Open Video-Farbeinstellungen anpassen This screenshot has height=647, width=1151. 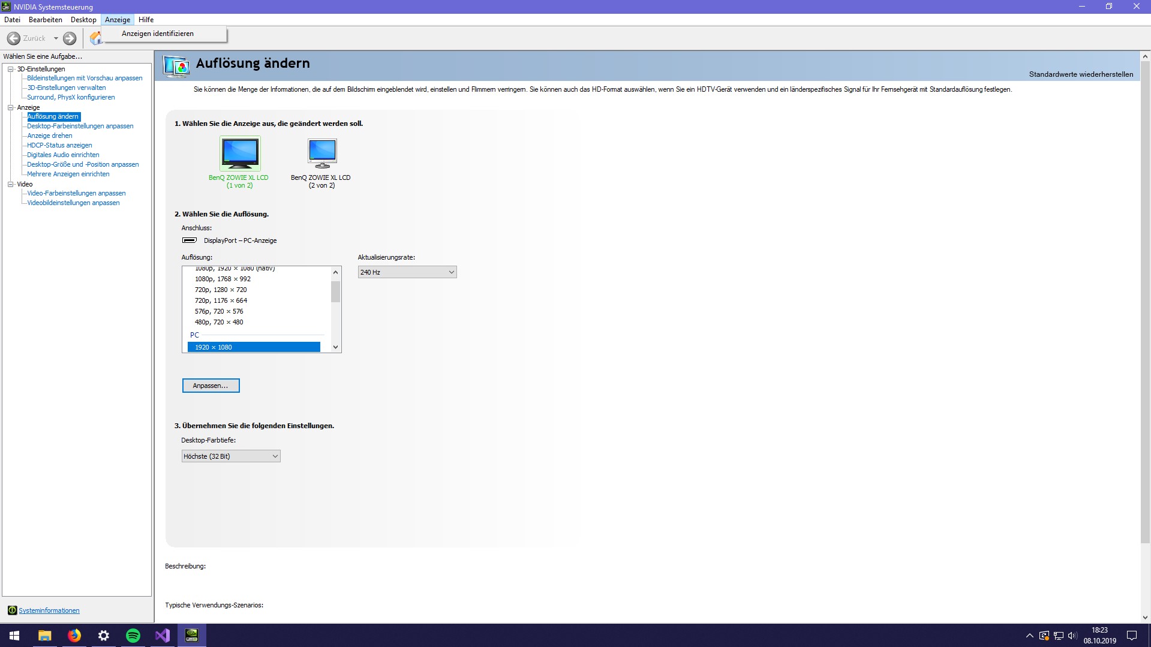click(76, 193)
